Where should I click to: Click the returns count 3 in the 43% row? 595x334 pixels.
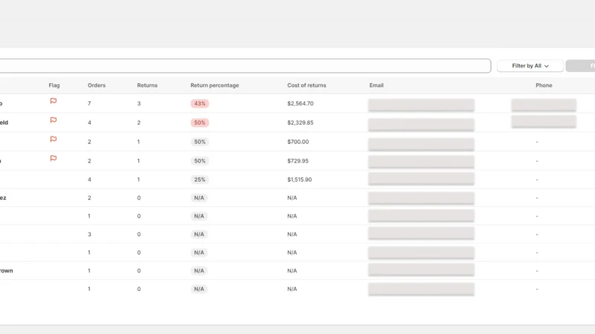pos(139,103)
